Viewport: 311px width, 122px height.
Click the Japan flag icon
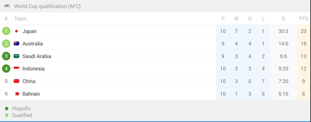tap(16, 31)
